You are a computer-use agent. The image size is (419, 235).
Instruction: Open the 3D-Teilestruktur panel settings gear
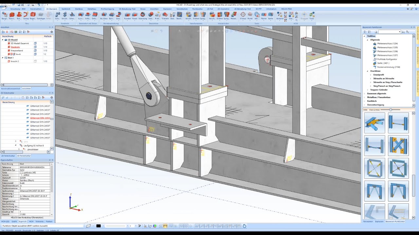pyautogui.click(x=52, y=97)
